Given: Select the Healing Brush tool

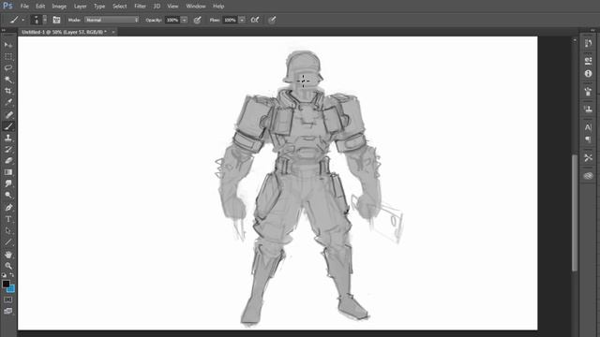Looking at the screenshot, I should point(8,114).
